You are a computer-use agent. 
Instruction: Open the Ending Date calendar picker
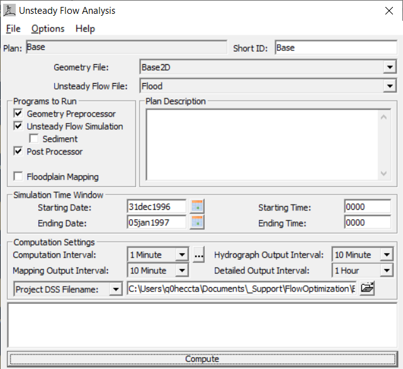tap(198, 222)
